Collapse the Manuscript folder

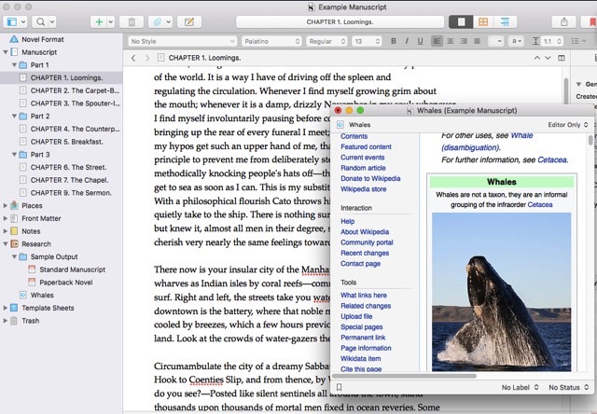click(x=6, y=52)
